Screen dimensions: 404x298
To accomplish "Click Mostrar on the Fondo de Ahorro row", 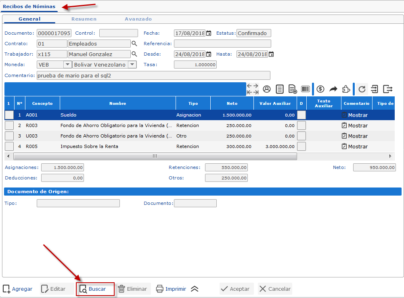I will (358, 125).
